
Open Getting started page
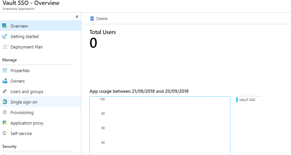(40, 36)
